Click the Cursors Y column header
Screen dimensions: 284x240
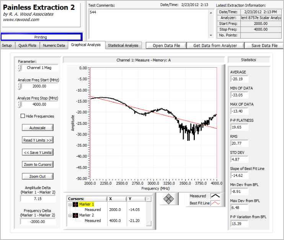coord(136,199)
